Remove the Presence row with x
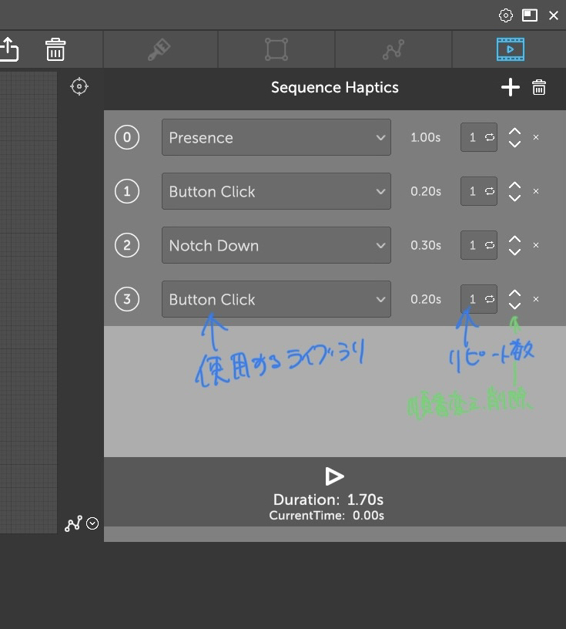Screen dimensions: 566x629 point(536,138)
